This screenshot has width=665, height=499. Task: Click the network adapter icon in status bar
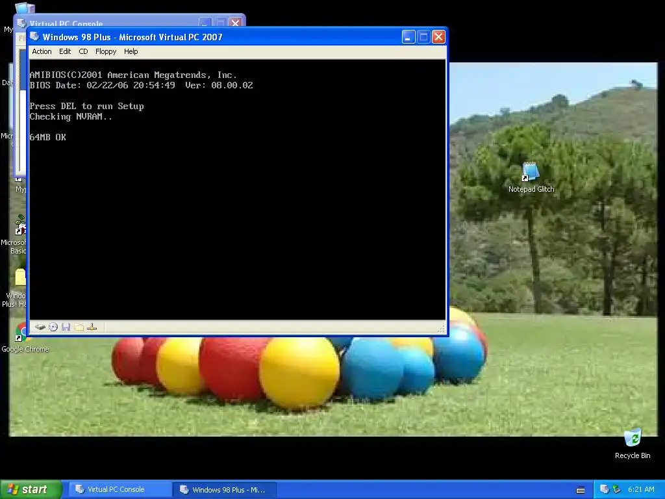[92, 327]
